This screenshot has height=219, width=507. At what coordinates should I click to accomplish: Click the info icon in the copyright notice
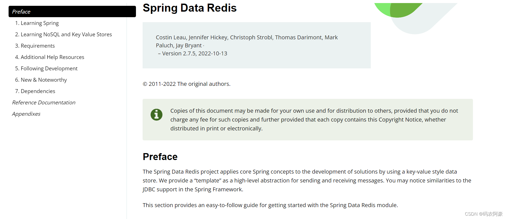(156, 114)
